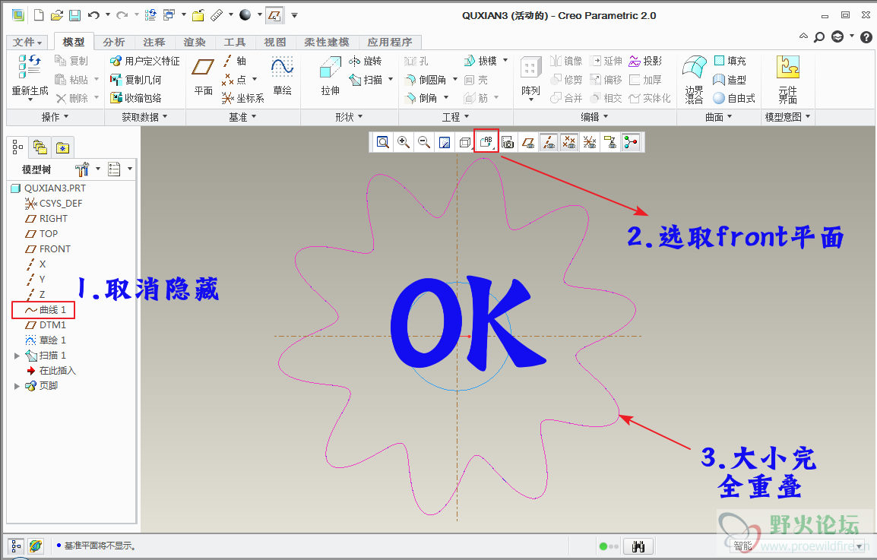Expand the Get Data (获取数据) group dropdown
The image size is (877, 560).
click(x=145, y=117)
